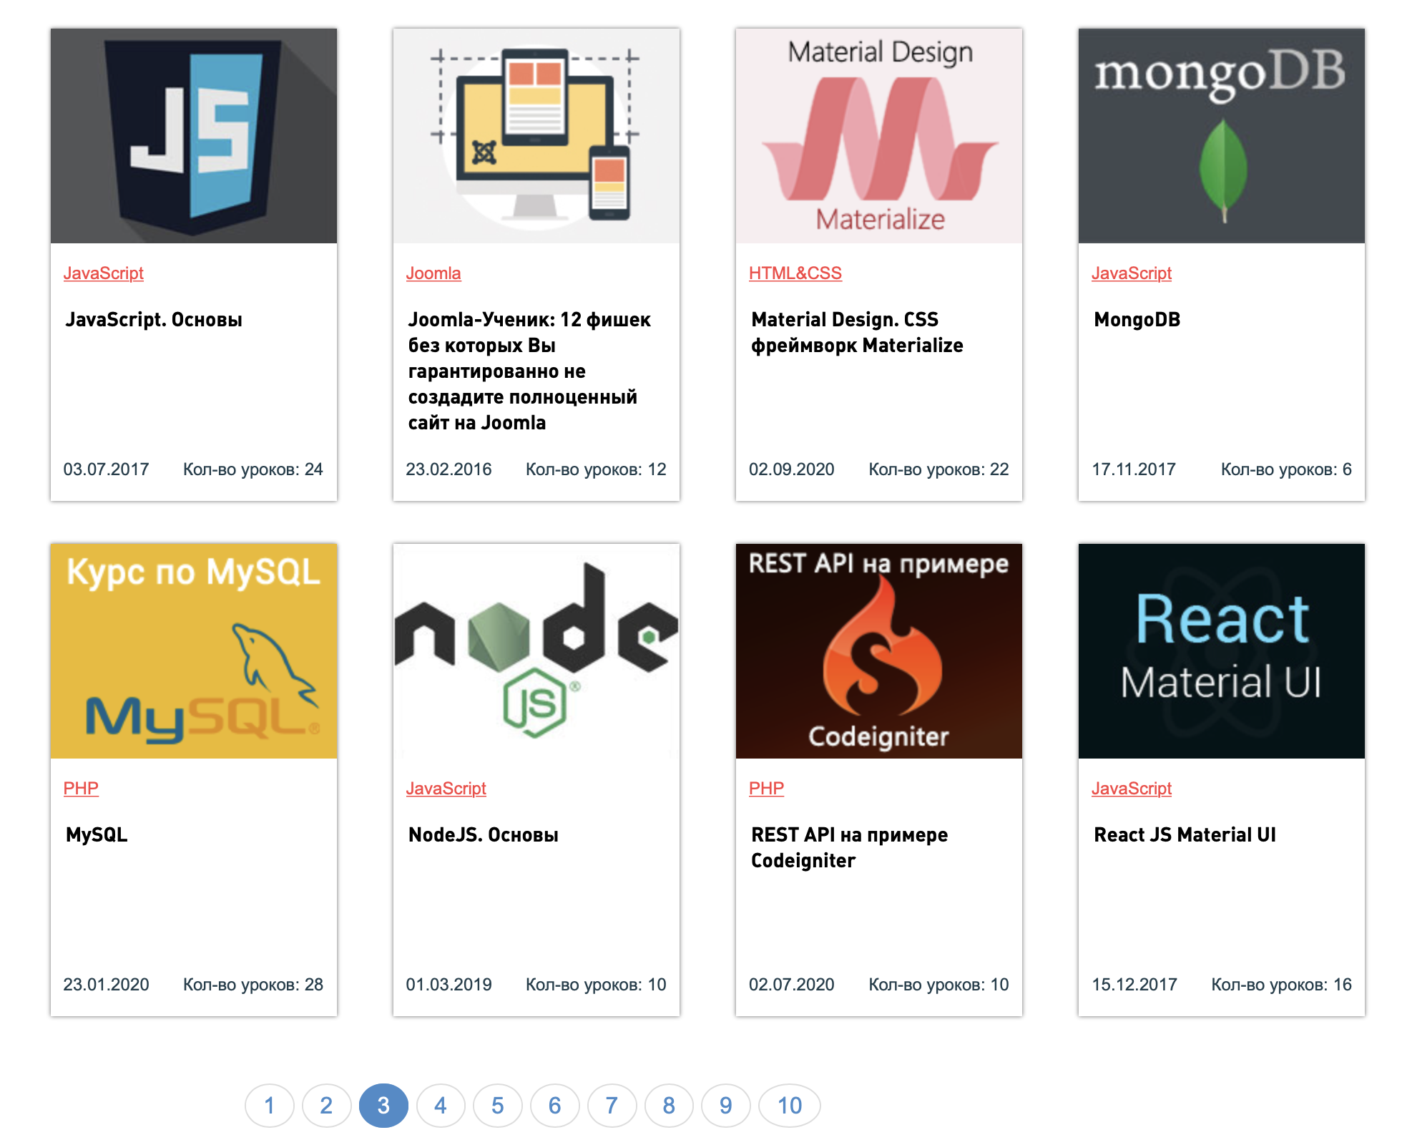Viewport: 1402px width, 1145px height.
Task: Click the date '17.11.2017'
Action: click(x=1134, y=469)
